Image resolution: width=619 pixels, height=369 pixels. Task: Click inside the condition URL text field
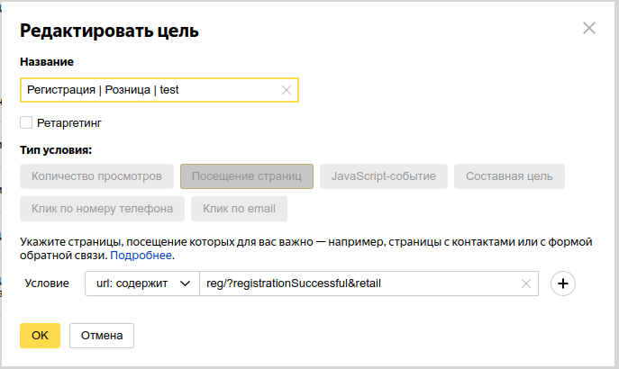pos(360,283)
